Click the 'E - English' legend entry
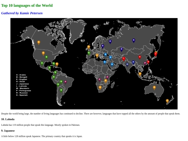The width and height of the screenshot is (188, 141). click(x=22, y=79)
